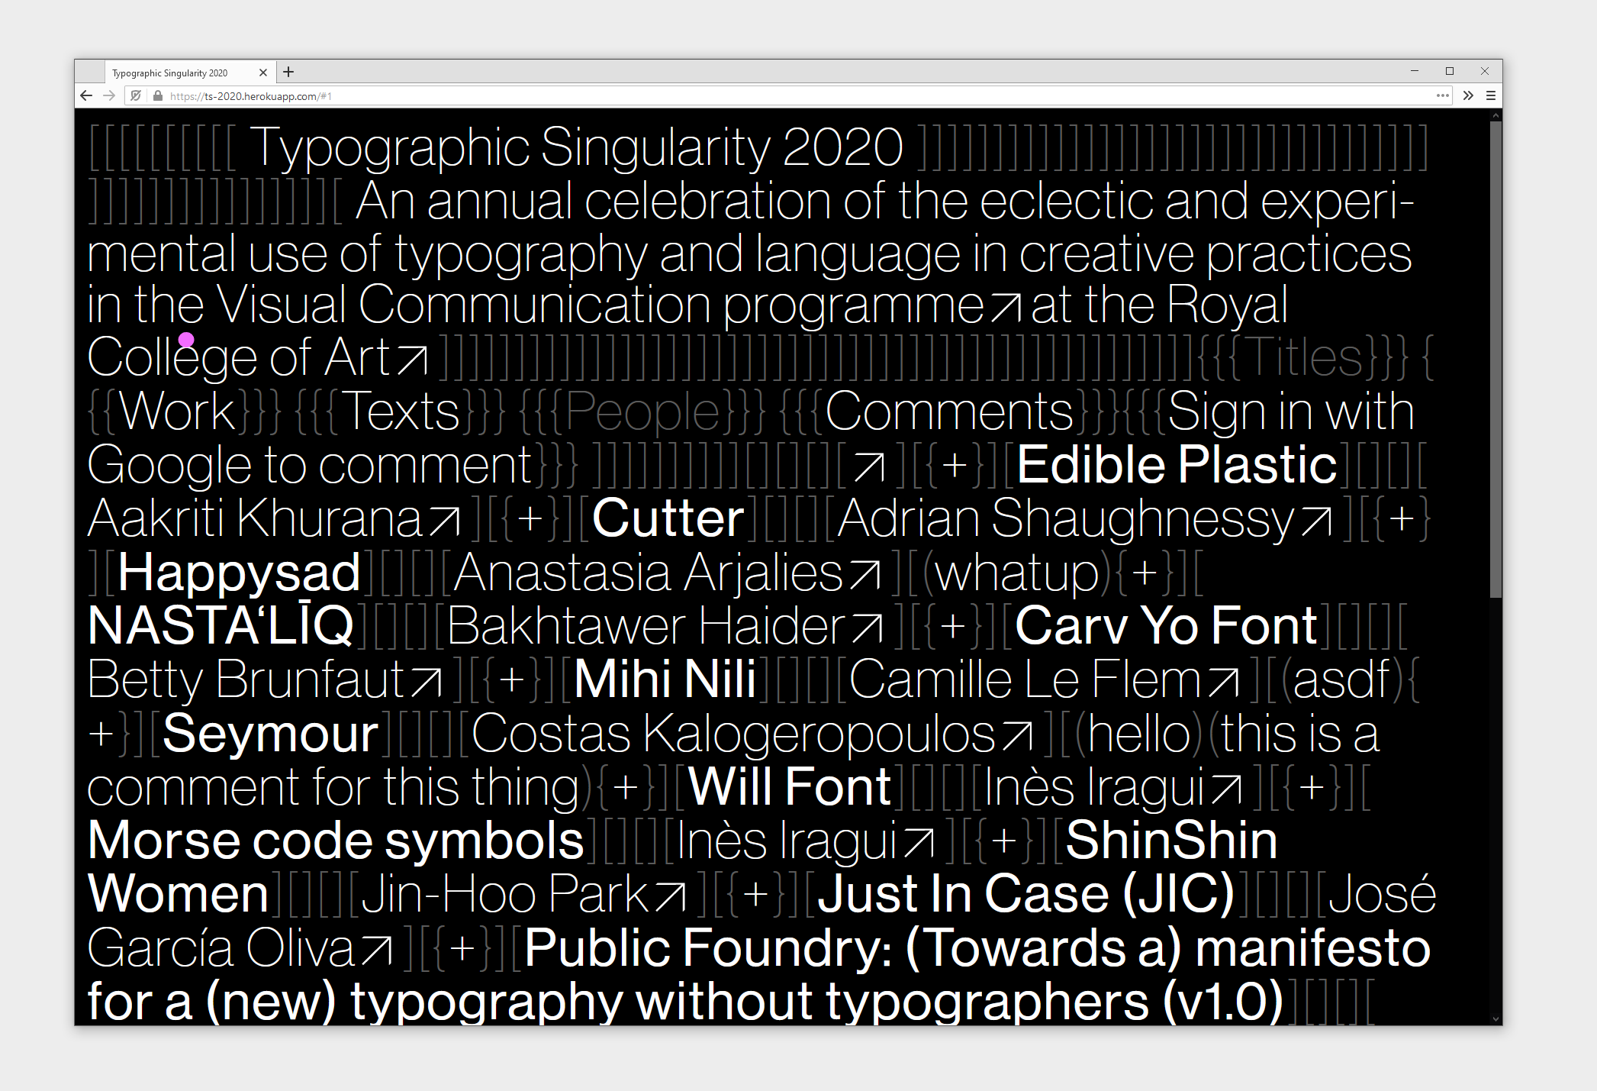This screenshot has height=1091, width=1597.
Task: Expand the plus before Carv Yo Font
Action: tap(952, 626)
